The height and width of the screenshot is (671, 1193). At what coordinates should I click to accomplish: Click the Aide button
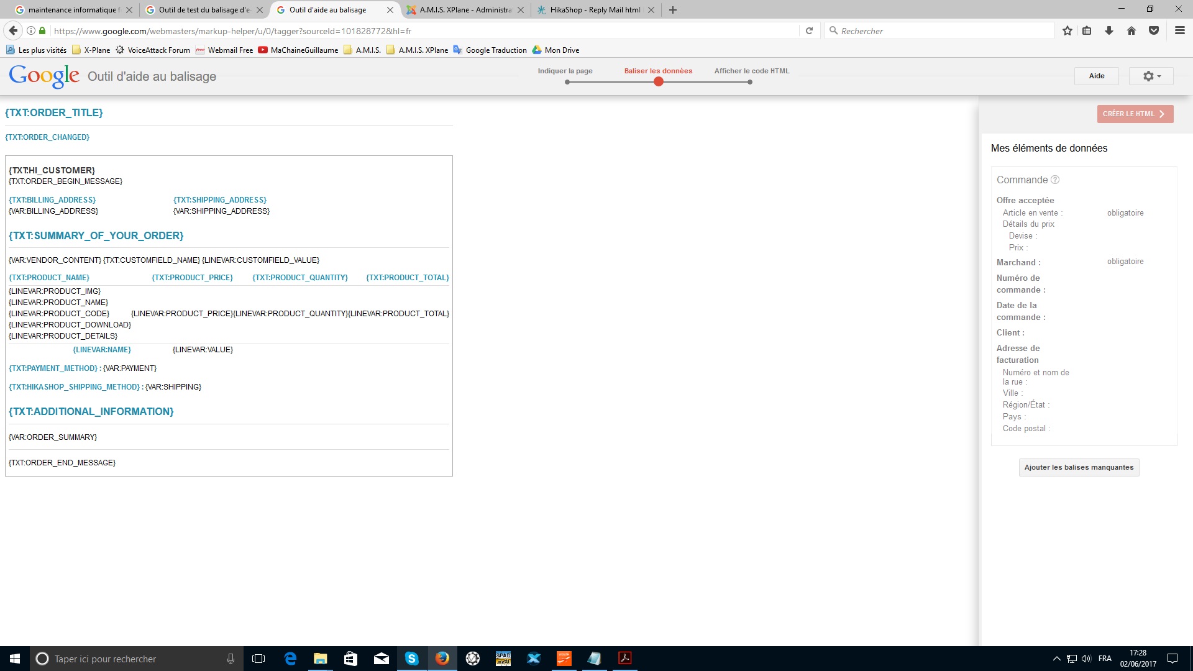[x=1097, y=76]
